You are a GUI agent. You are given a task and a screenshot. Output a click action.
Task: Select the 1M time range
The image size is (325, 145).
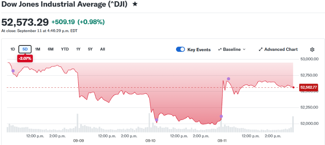pyautogui.click(x=38, y=49)
